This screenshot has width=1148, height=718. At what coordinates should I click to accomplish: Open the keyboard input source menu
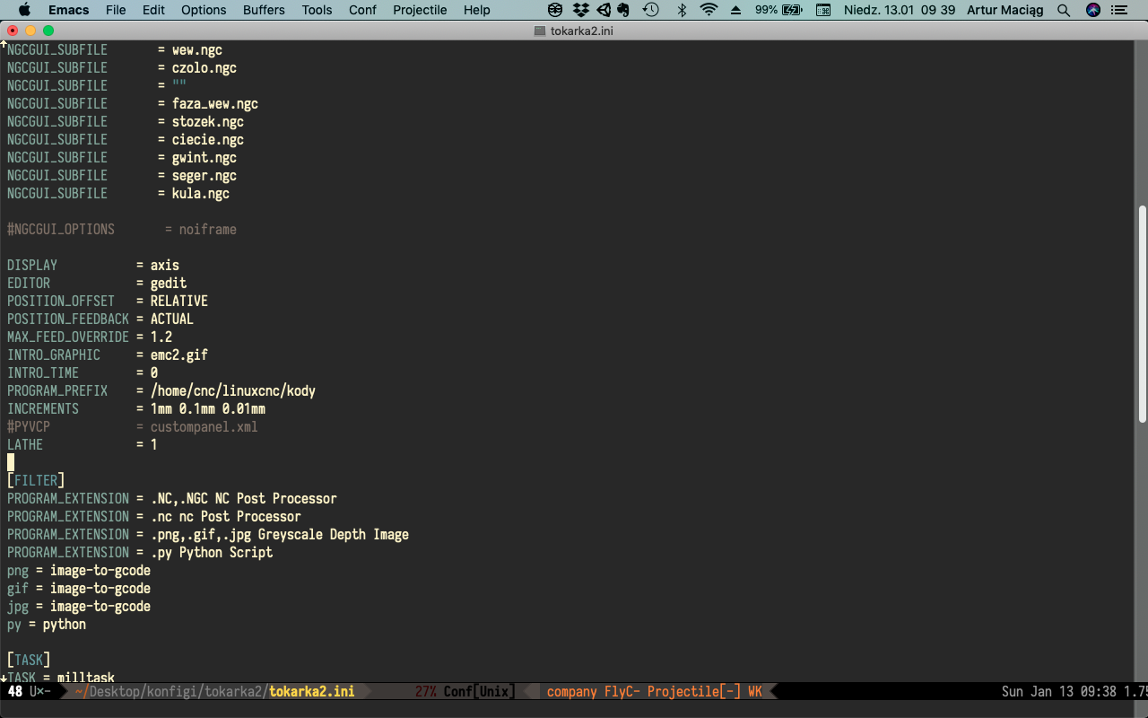(822, 10)
